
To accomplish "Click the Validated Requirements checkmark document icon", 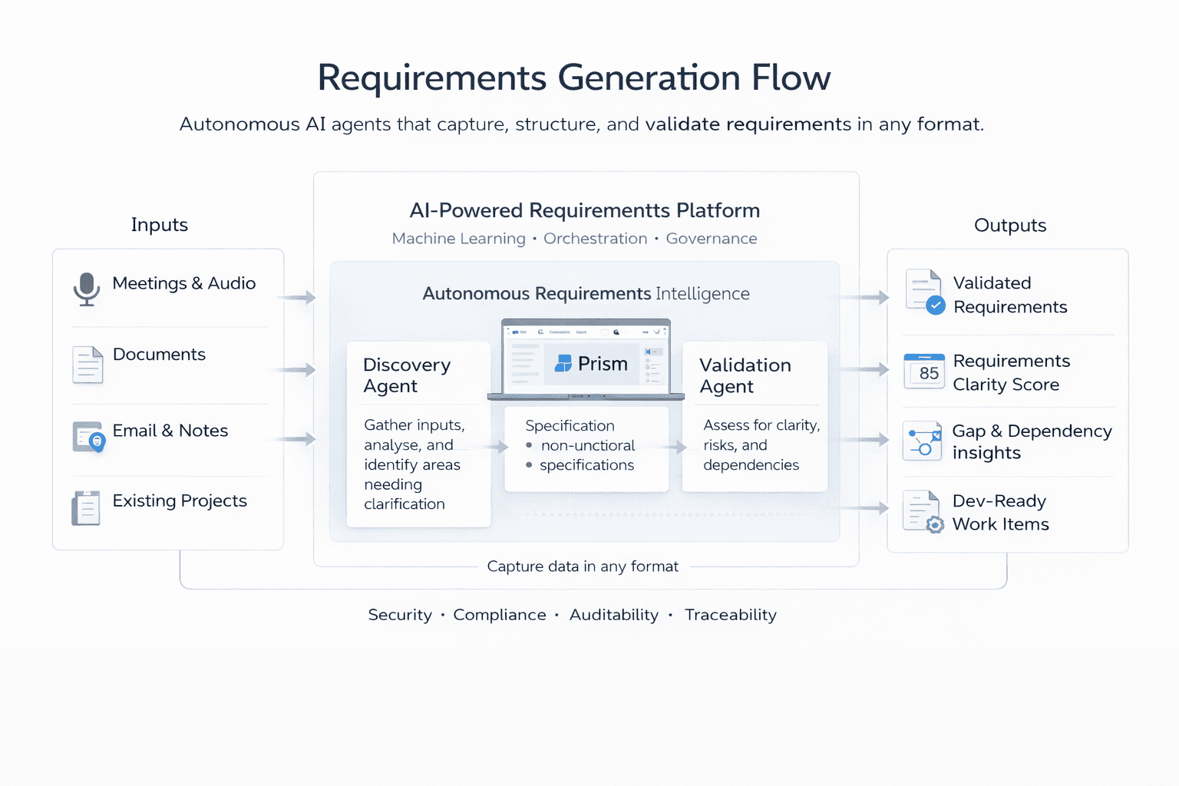I will (925, 292).
